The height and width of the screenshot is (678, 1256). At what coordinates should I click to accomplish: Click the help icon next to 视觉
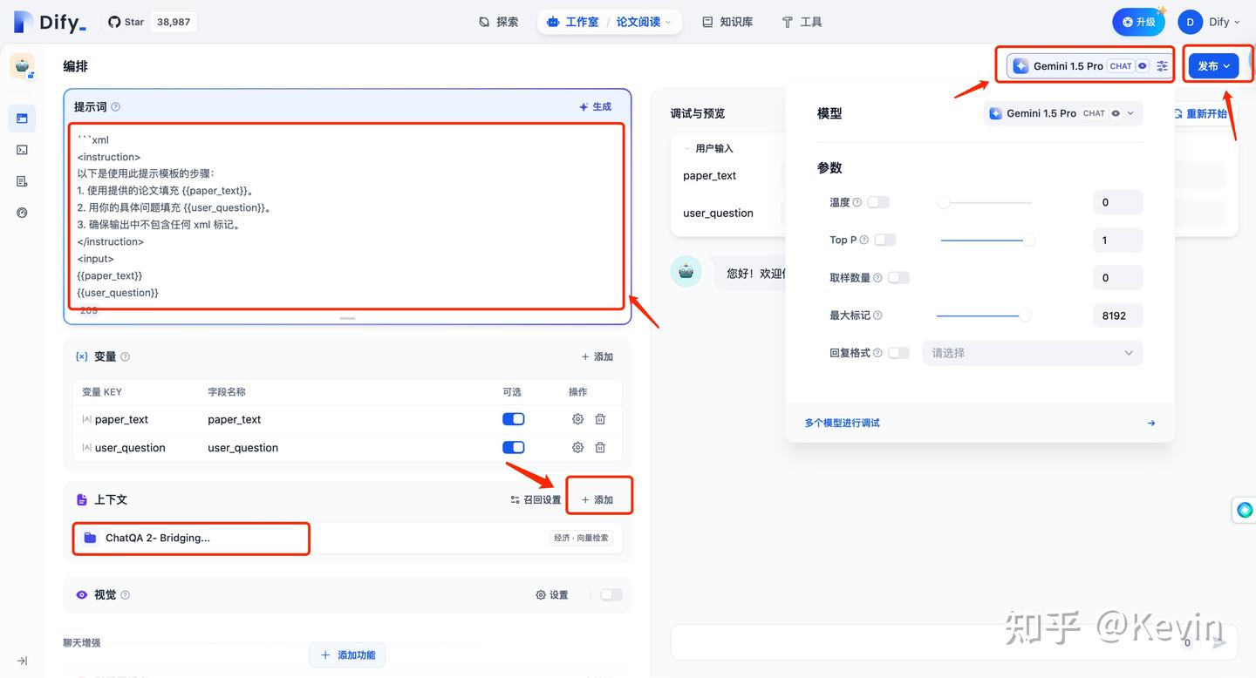(x=125, y=595)
